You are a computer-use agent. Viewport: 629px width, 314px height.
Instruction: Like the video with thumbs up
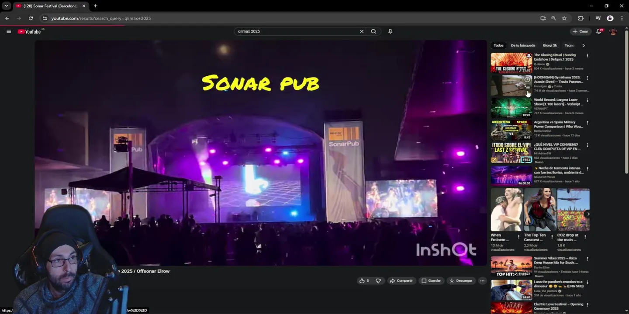364,281
